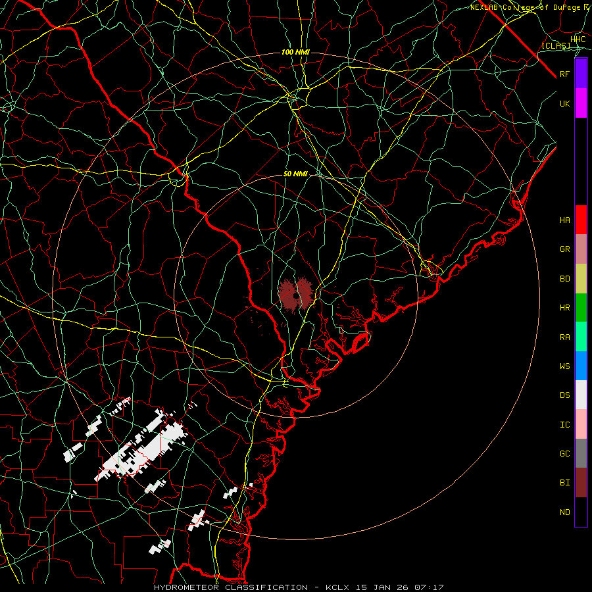Screen dimensions: 592x592
Task: Click the KCLX station identifier
Action: (x=337, y=587)
